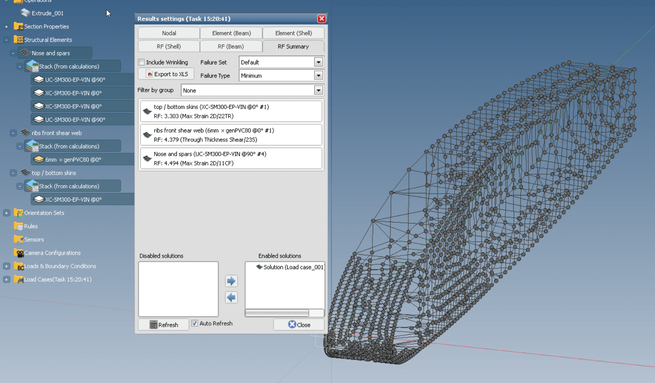Select Nose and spars RF 4.494 result
The height and width of the screenshot is (383, 655).
click(231, 159)
